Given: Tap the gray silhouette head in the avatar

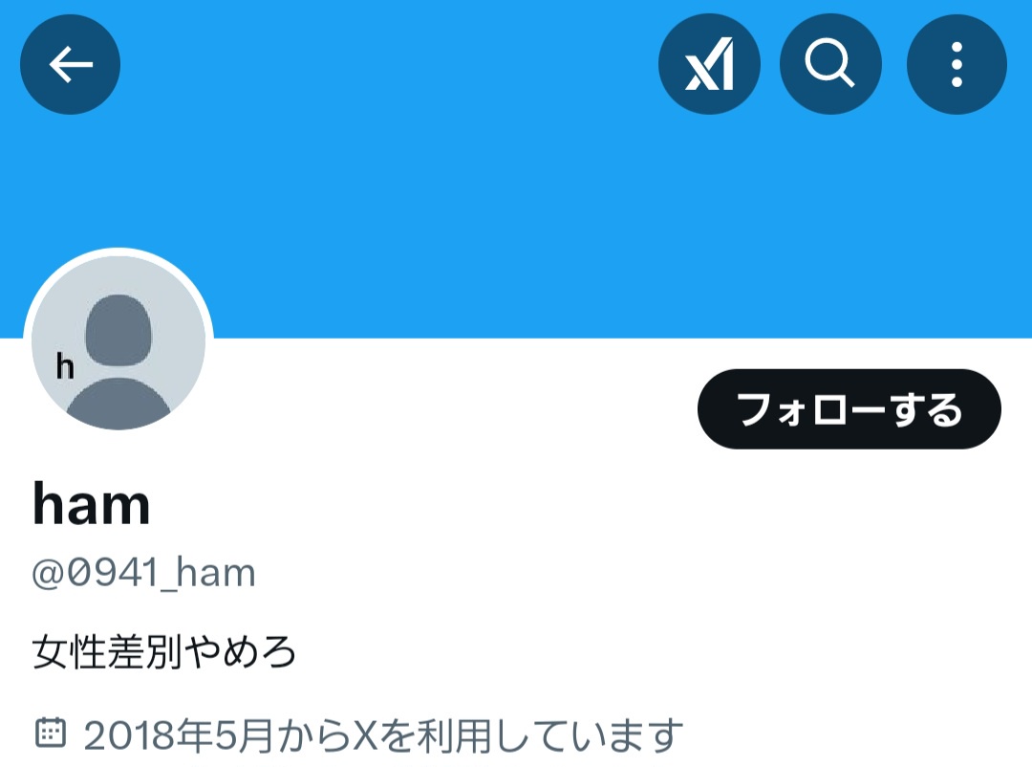Looking at the screenshot, I should point(118,330).
